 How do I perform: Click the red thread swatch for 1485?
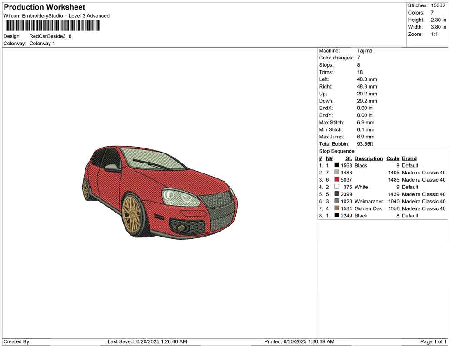point(336,180)
